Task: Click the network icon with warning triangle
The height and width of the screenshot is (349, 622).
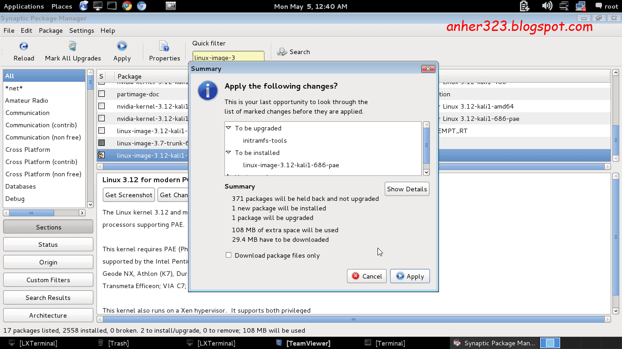Action: click(x=564, y=6)
